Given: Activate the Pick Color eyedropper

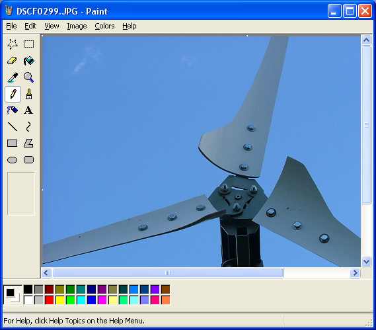Looking at the screenshot, I should point(13,77).
